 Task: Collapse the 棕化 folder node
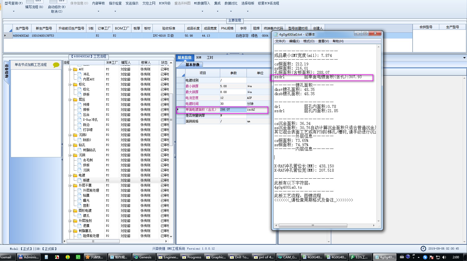pos(70,85)
